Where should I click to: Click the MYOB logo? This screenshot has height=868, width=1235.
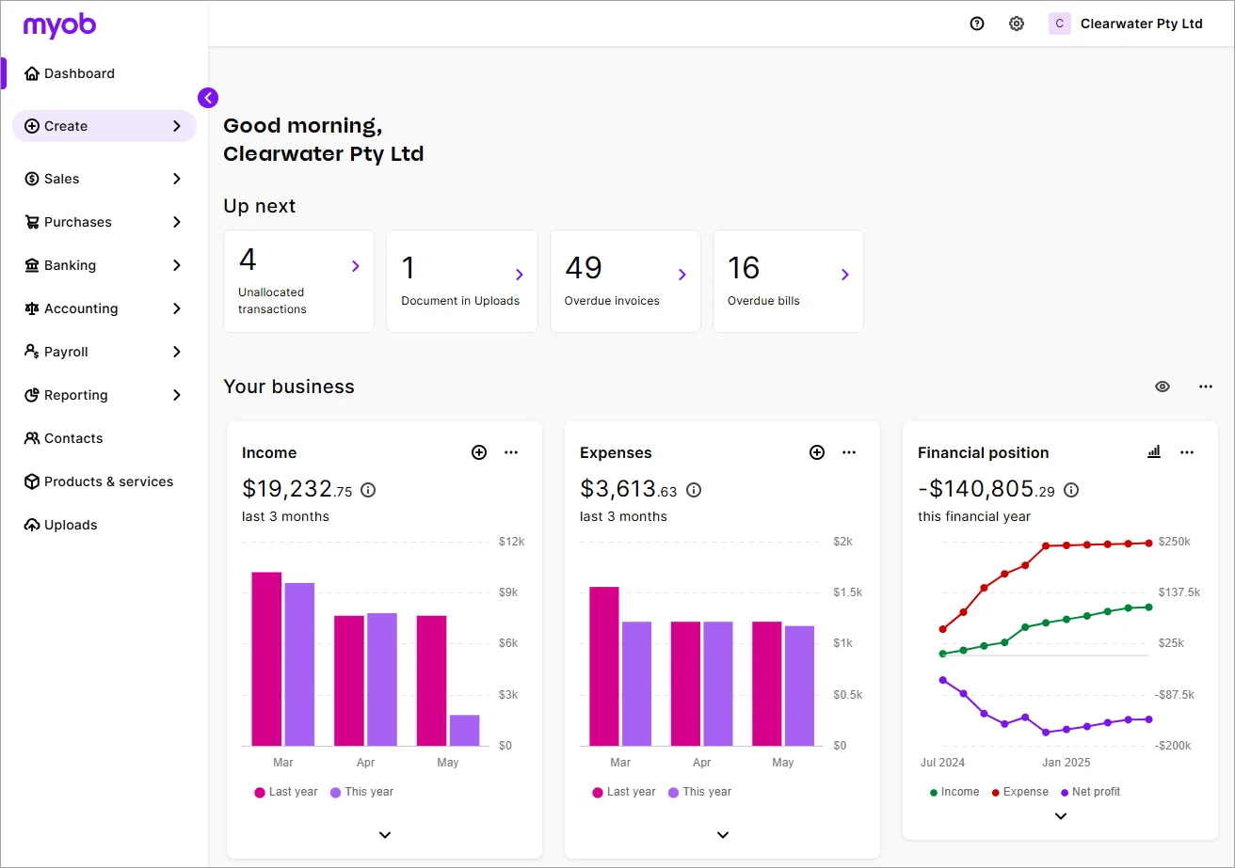click(60, 25)
